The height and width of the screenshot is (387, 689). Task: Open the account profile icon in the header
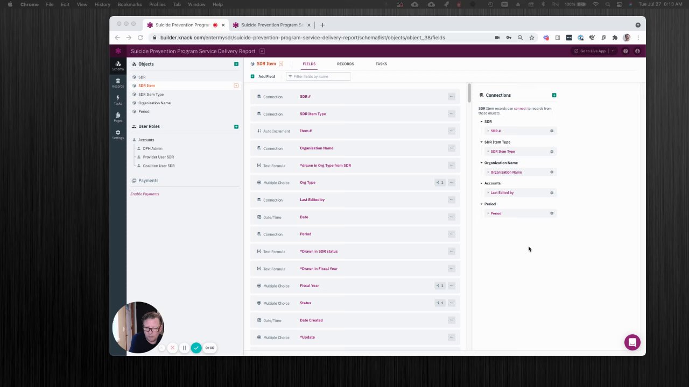pos(637,51)
